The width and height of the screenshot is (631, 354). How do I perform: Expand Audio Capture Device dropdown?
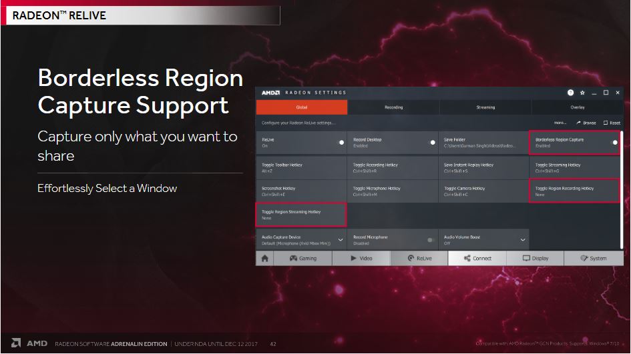click(341, 240)
